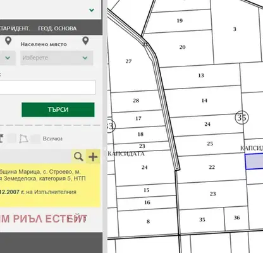Click circled block number 35 on map
Viewport: 263px width, 253px height.
(242, 118)
